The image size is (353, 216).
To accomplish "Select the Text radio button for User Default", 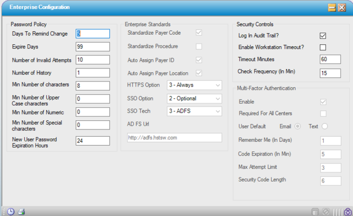I will pos(325,126).
